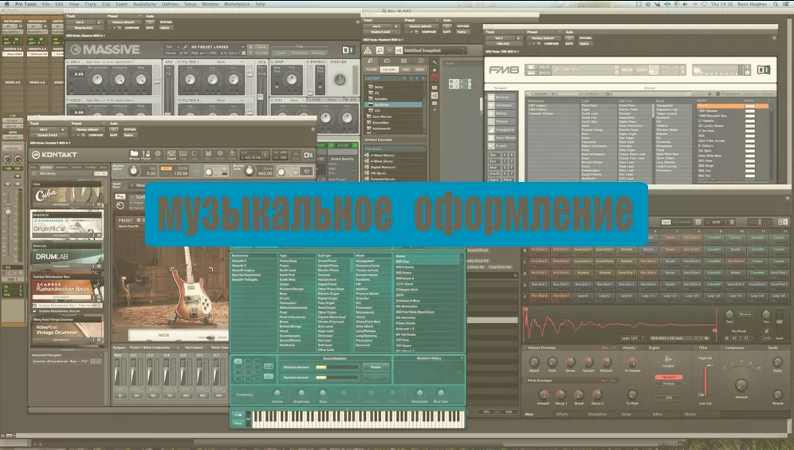Adjust Mutation Amount slider in Absynth
This screenshot has height=450, width=794.
(x=336, y=367)
